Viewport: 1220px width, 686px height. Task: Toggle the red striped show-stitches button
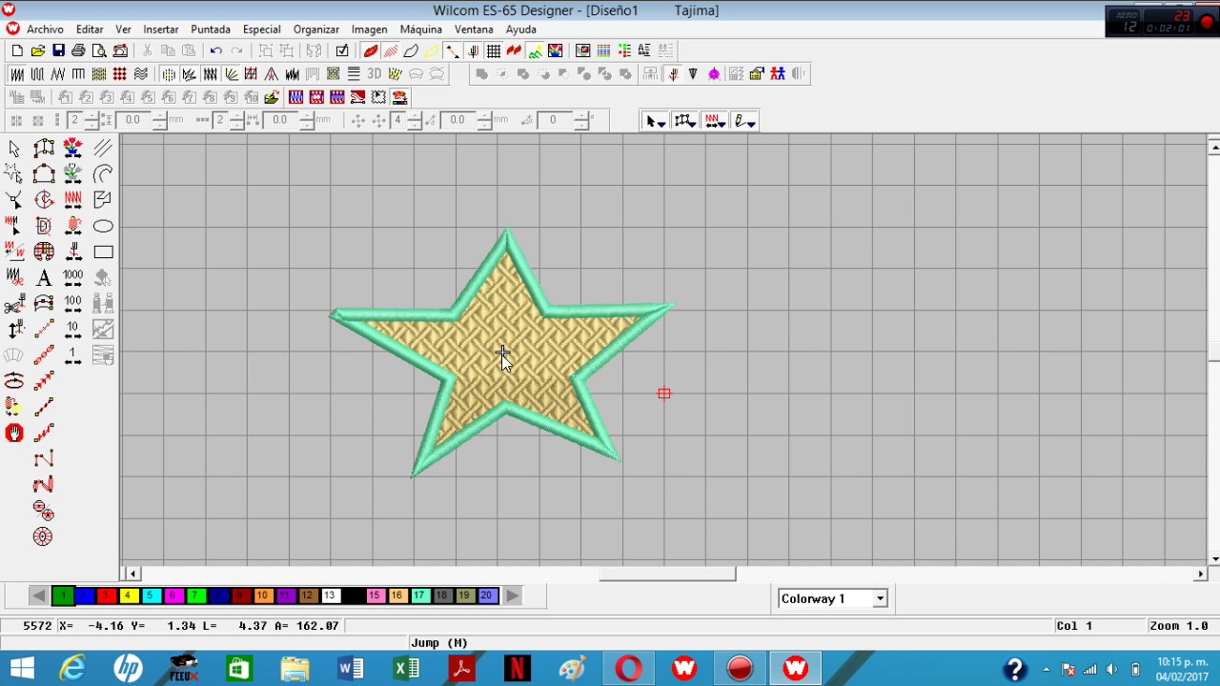(391, 50)
